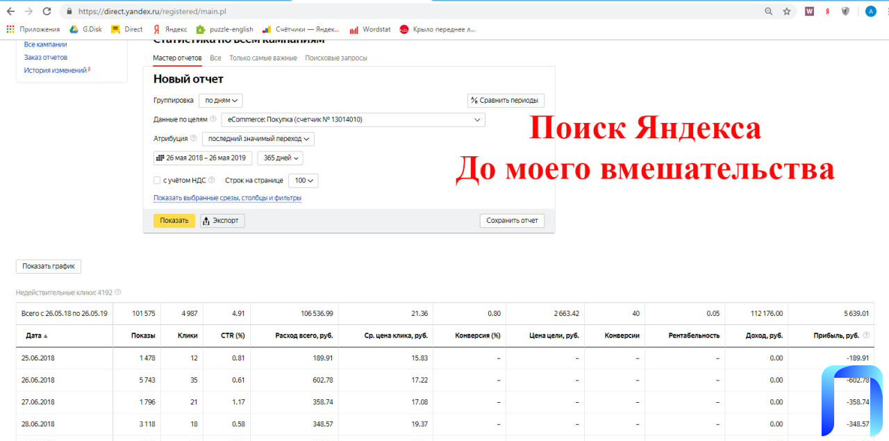The image size is (889, 441).
Task: Open the Wordstat bookmark
Action: pyautogui.click(x=370, y=29)
